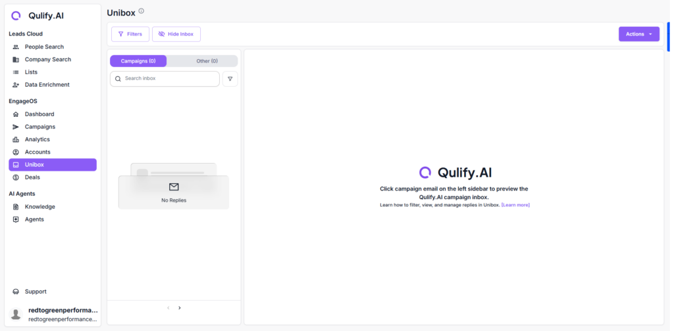Click the Accounts user-circle icon
The height and width of the screenshot is (331, 674).
coord(16,152)
